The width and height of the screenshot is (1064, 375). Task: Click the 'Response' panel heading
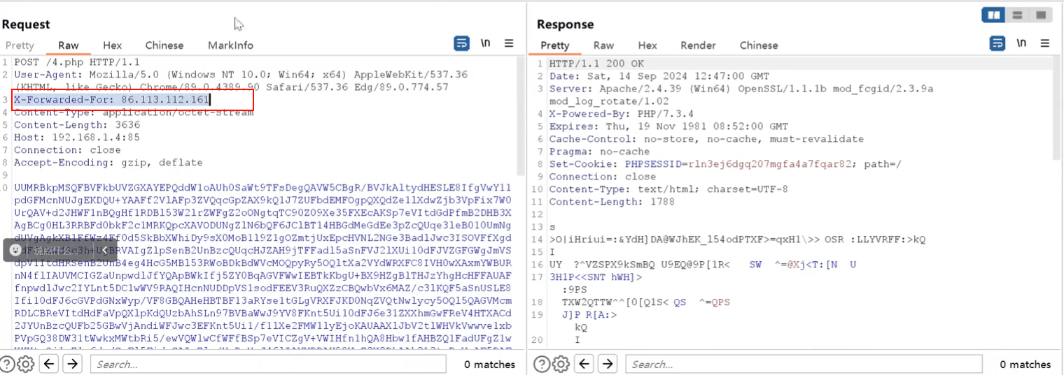[x=565, y=24]
